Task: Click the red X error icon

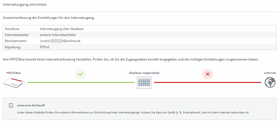Action: pyautogui.click(x=208, y=74)
